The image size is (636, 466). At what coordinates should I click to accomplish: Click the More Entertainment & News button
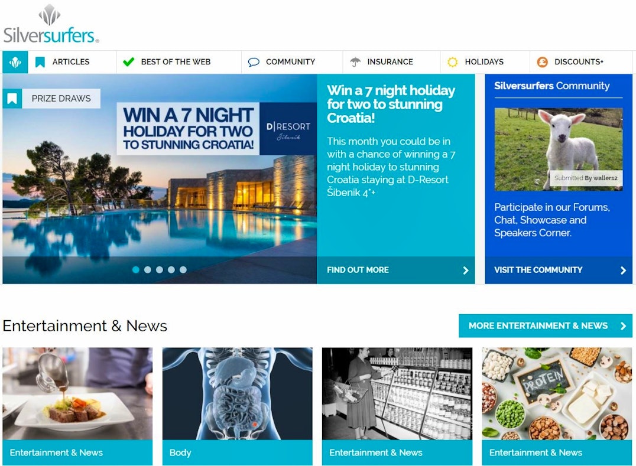pos(545,326)
